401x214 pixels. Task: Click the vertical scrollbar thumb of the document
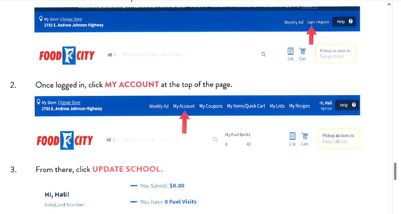point(395,171)
